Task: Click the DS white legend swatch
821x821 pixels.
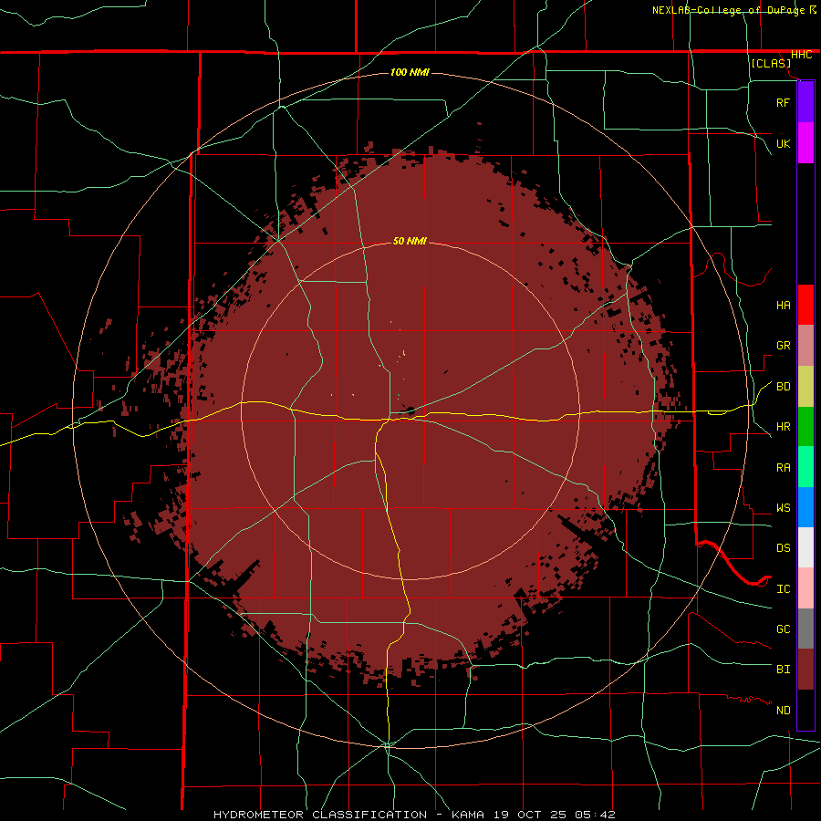Action: tap(805, 547)
